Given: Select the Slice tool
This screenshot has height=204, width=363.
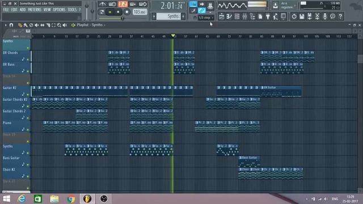Looking at the screenshot, I should [x=48, y=25].
